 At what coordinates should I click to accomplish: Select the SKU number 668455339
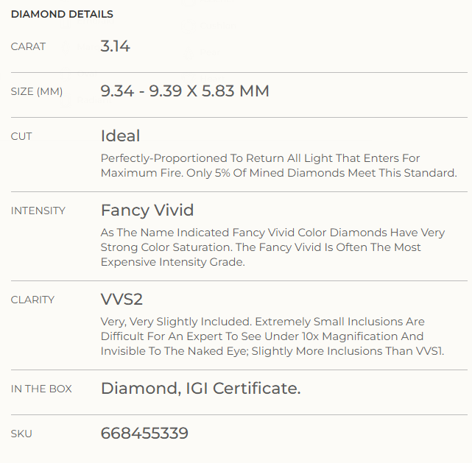coord(144,434)
